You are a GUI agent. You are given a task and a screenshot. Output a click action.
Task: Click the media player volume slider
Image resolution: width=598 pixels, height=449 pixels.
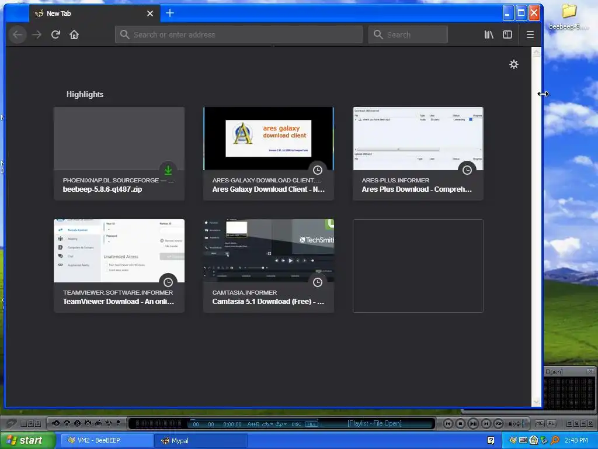[524, 423]
